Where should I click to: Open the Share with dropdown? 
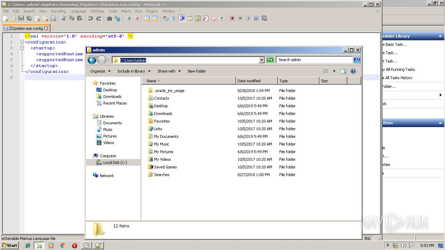(x=169, y=71)
